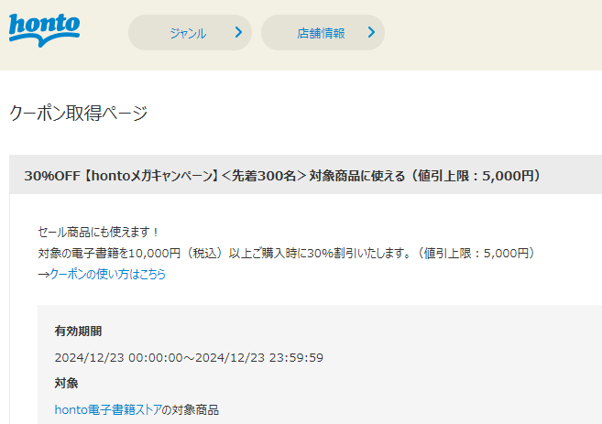Open the 店舗情報 menu button
The height and width of the screenshot is (424, 602).
pyautogui.click(x=323, y=33)
